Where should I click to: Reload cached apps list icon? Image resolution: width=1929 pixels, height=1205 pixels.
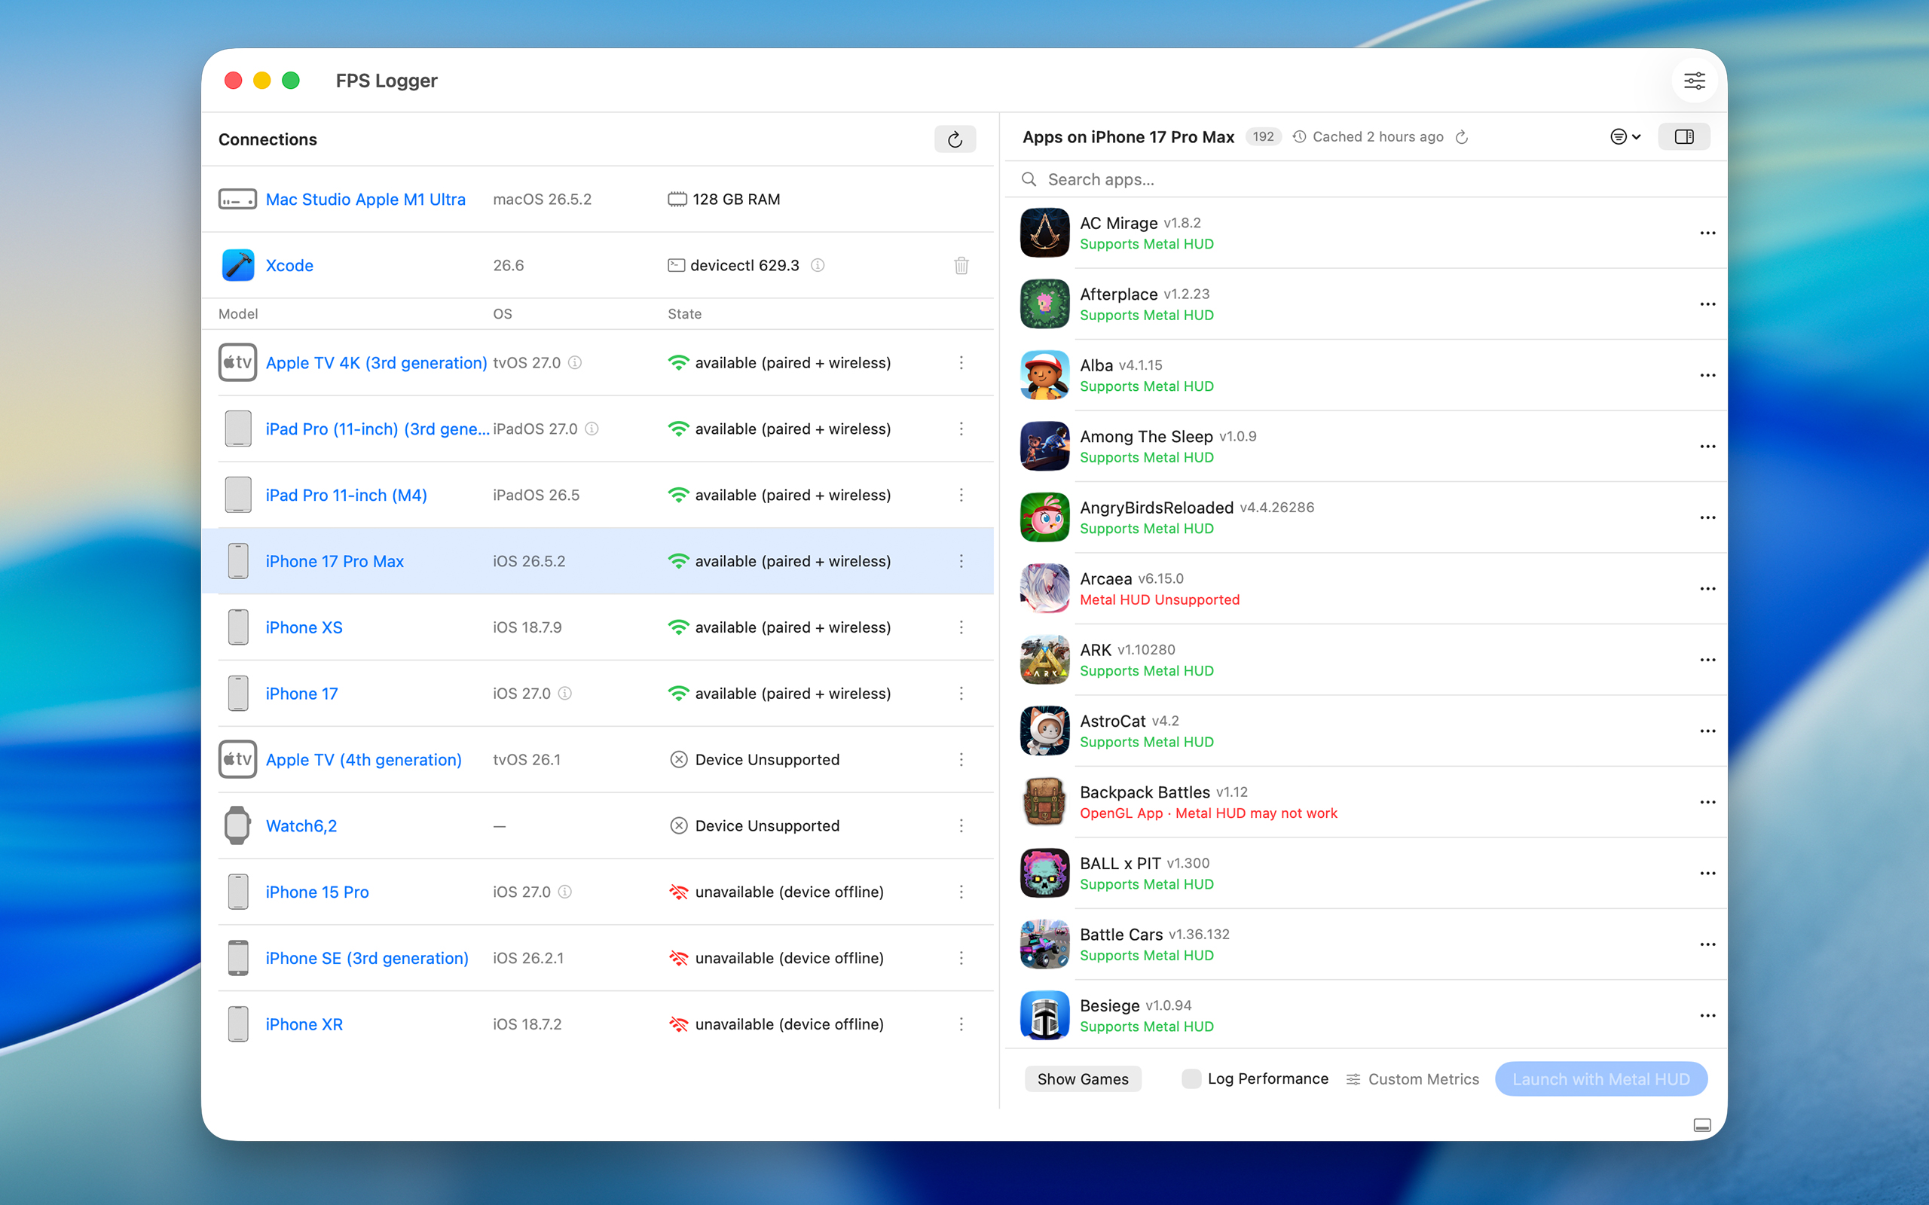1461,137
